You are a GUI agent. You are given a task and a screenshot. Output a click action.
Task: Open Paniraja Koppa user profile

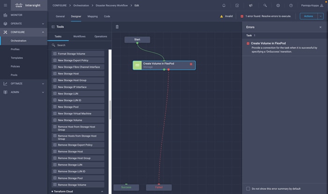[x=312, y=6]
